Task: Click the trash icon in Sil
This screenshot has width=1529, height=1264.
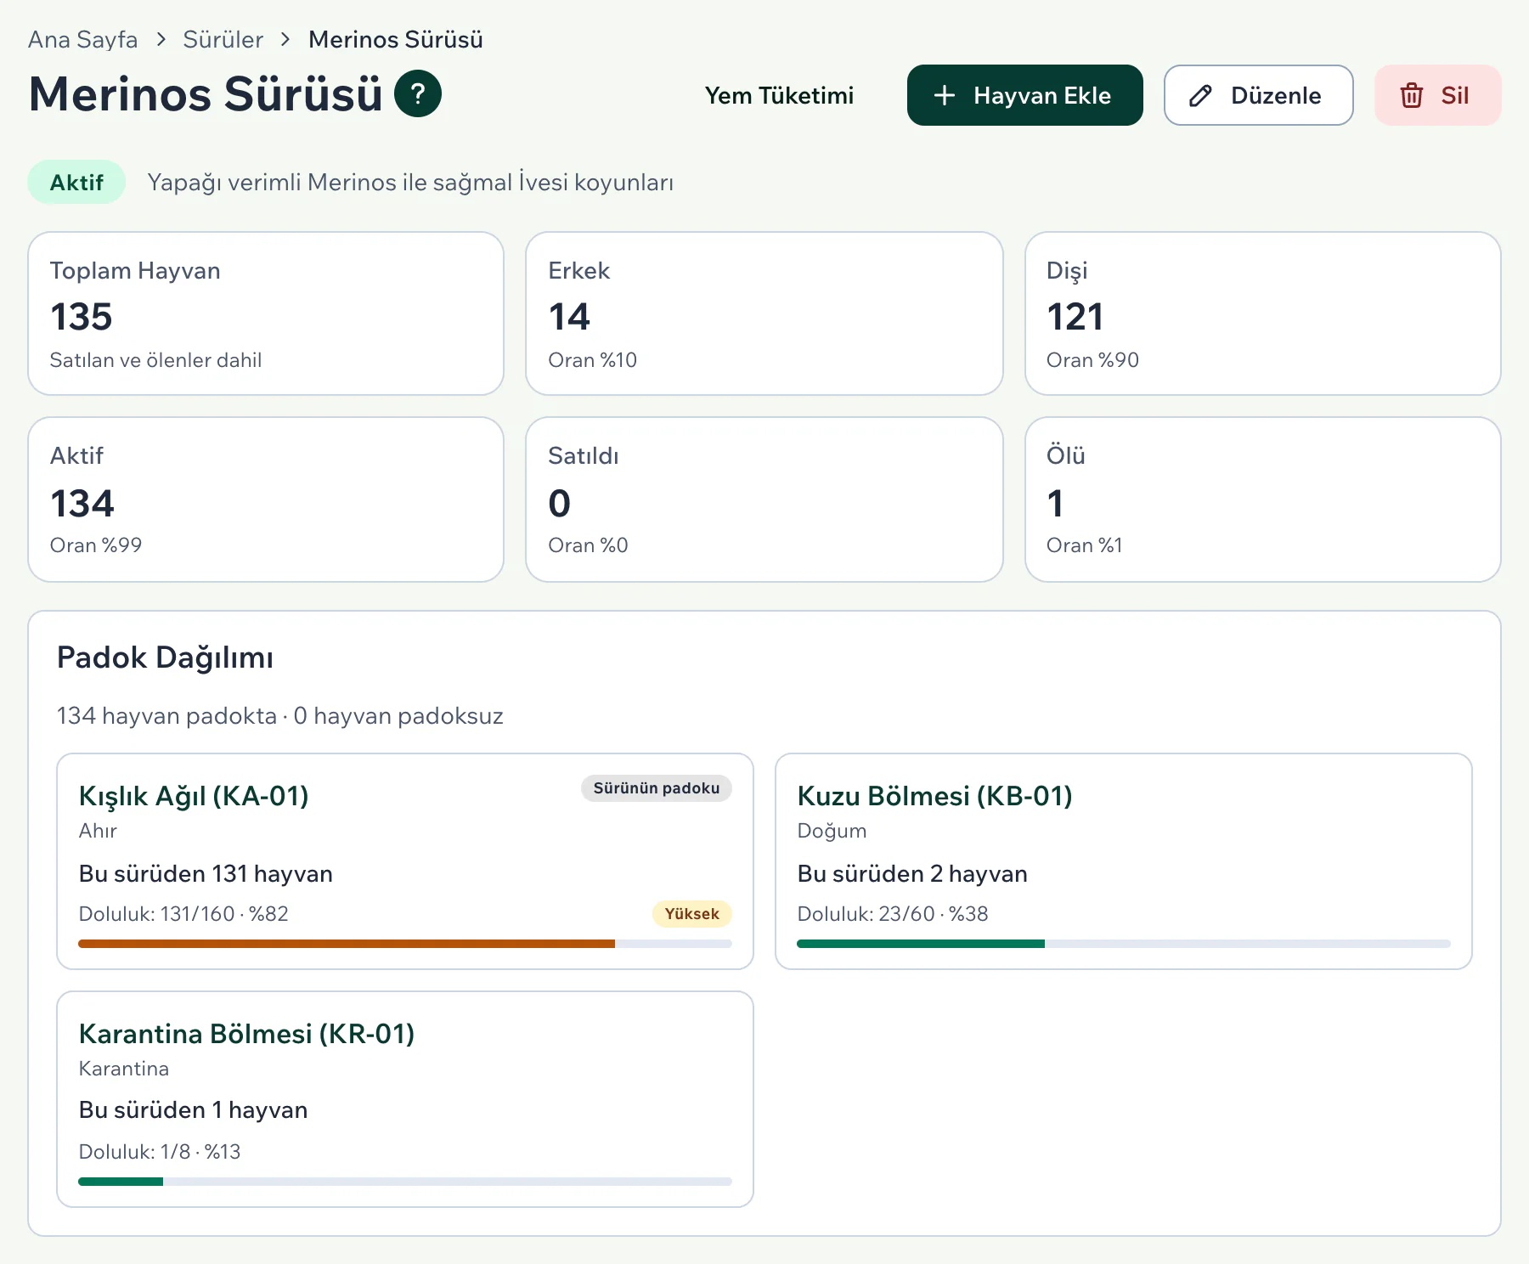Action: pos(1411,95)
